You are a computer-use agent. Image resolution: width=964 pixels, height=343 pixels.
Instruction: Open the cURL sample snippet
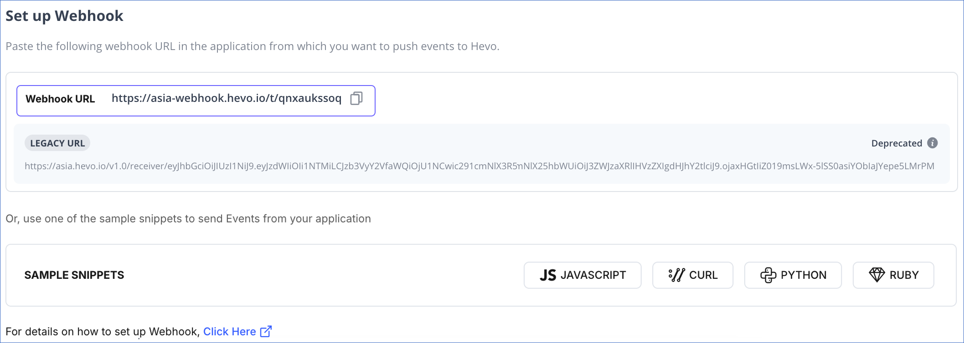(693, 275)
